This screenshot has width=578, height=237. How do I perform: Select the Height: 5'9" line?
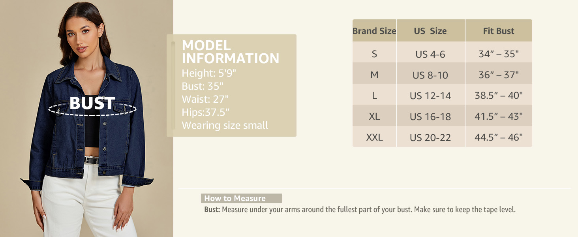coord(209,73)
